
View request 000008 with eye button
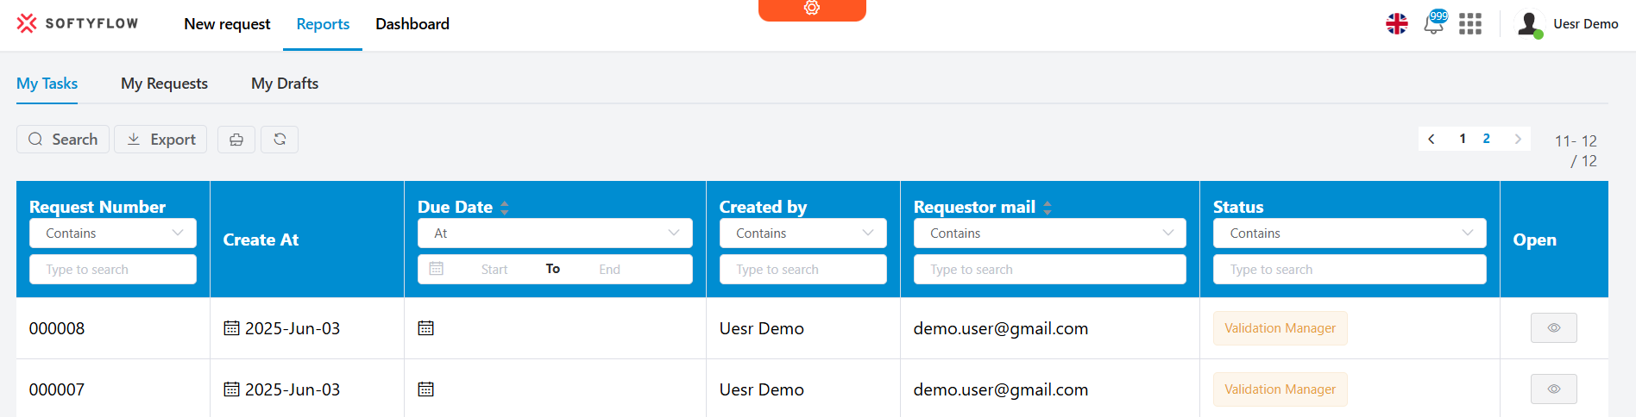(1553, 328)
